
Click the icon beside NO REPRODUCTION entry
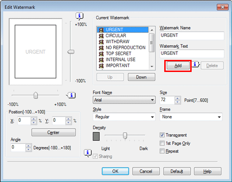coord(101,47)
